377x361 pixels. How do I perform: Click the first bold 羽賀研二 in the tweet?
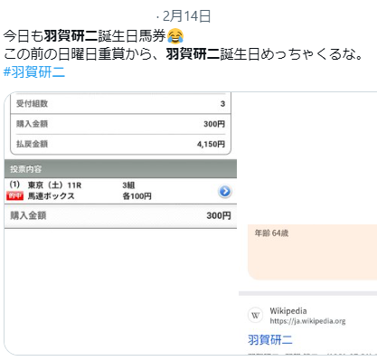pyautogui.click(x=71, y=36)
